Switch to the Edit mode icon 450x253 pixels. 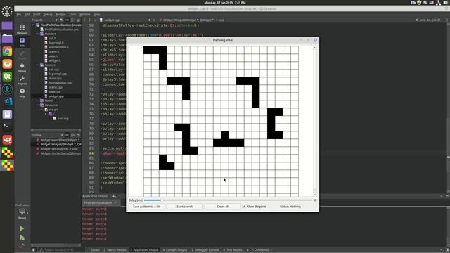coord(22,42)
